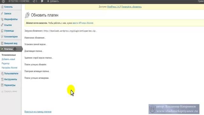Click the Инструменты sidebar icon

(x=2, y=80)
